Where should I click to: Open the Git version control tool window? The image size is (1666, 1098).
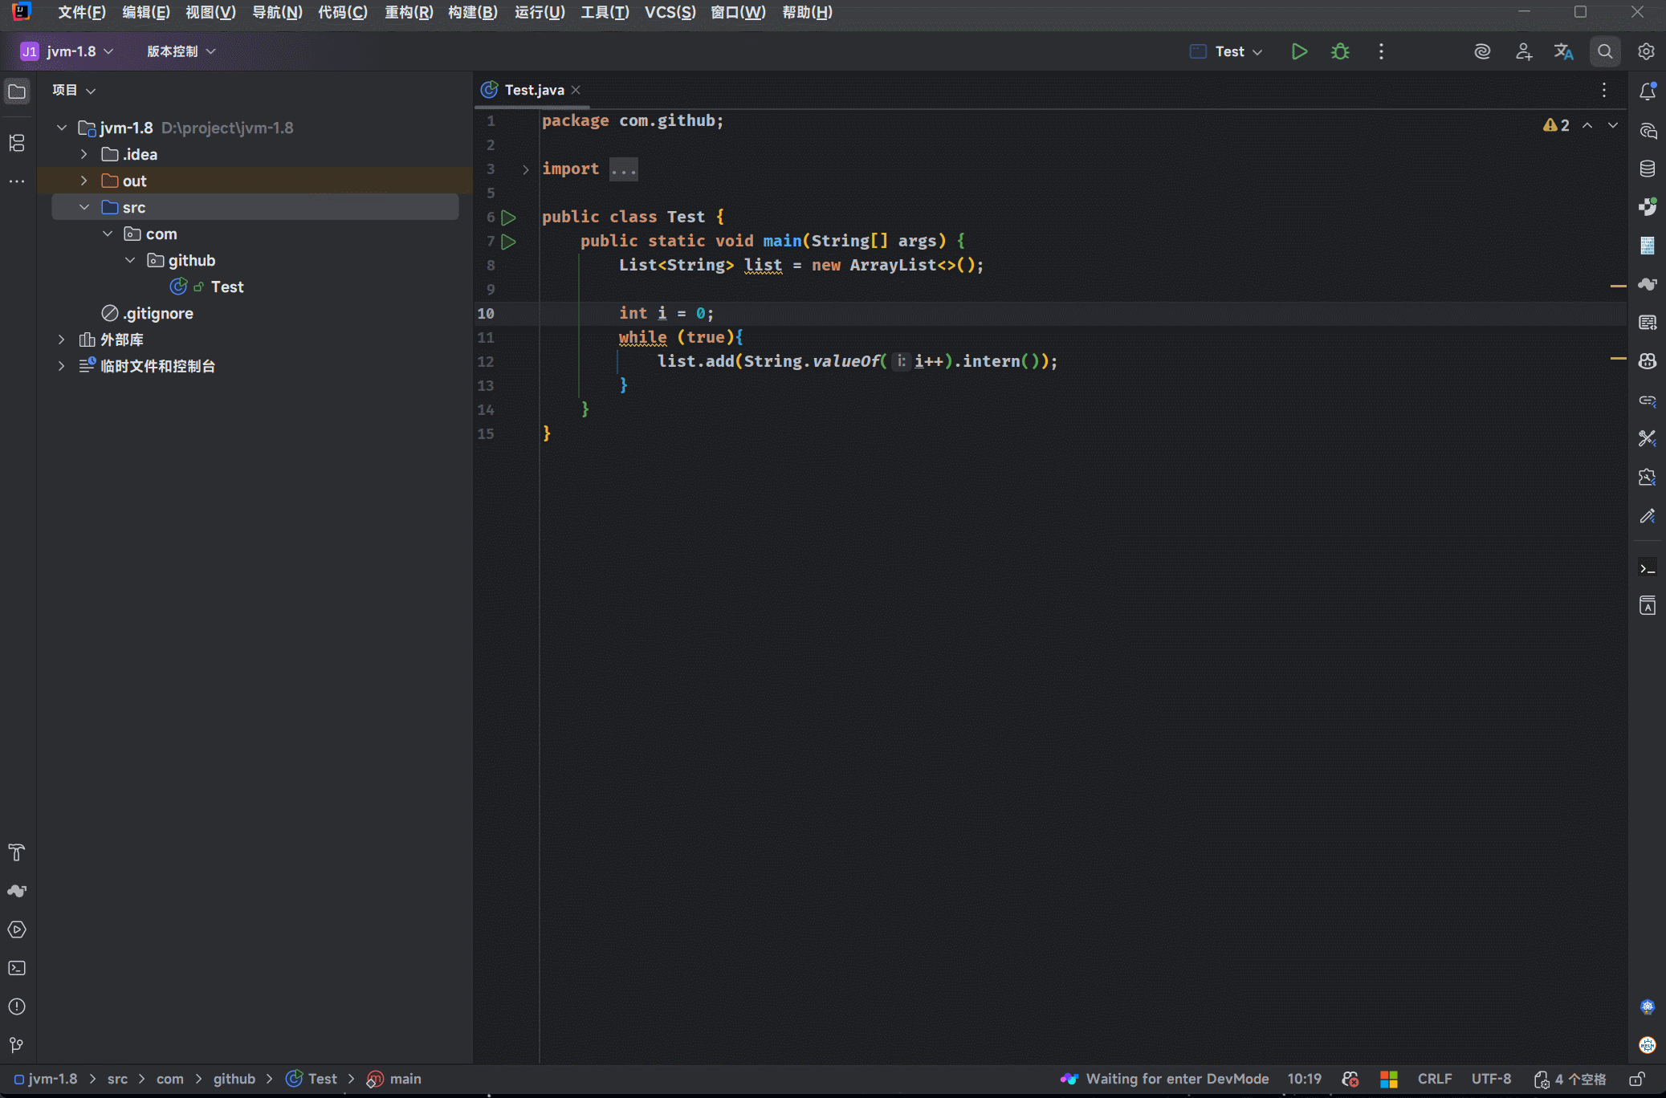[17, 1045]
